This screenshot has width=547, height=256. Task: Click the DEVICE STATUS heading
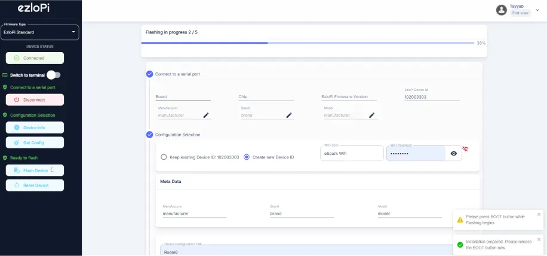(40, 47)
